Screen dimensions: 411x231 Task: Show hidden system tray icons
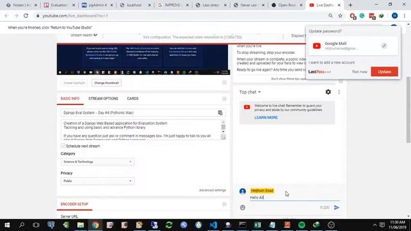374,225
